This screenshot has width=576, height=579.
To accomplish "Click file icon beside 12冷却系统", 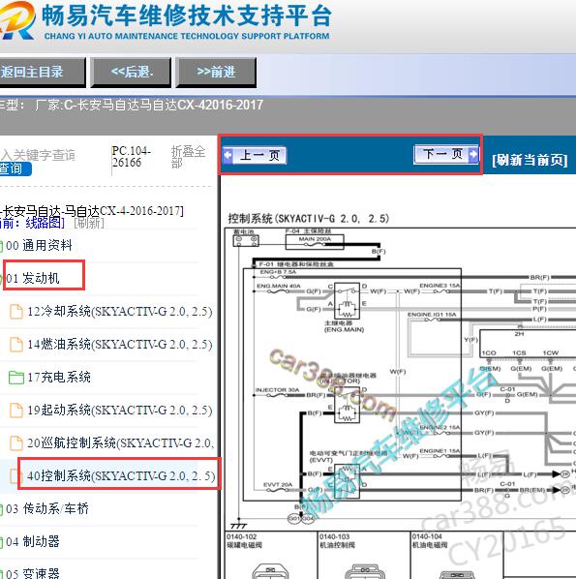I will pyautogui.click(x=16, y=312).
